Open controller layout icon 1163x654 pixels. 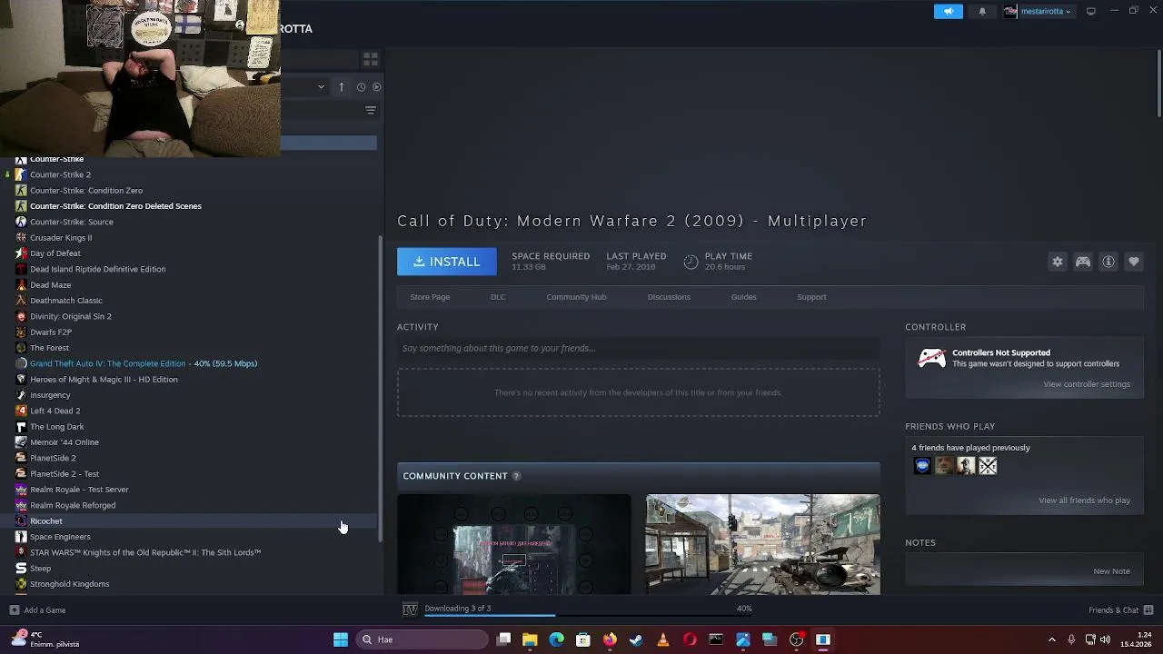pyautogui.click(x=1083, y=262)
